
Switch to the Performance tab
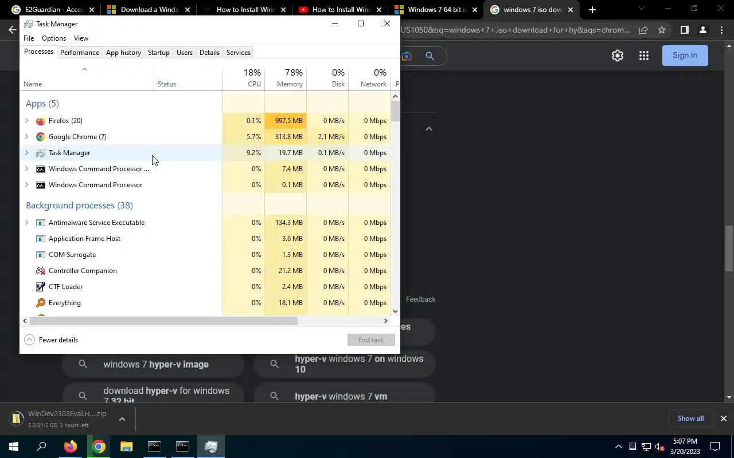(x=80, y=53)
